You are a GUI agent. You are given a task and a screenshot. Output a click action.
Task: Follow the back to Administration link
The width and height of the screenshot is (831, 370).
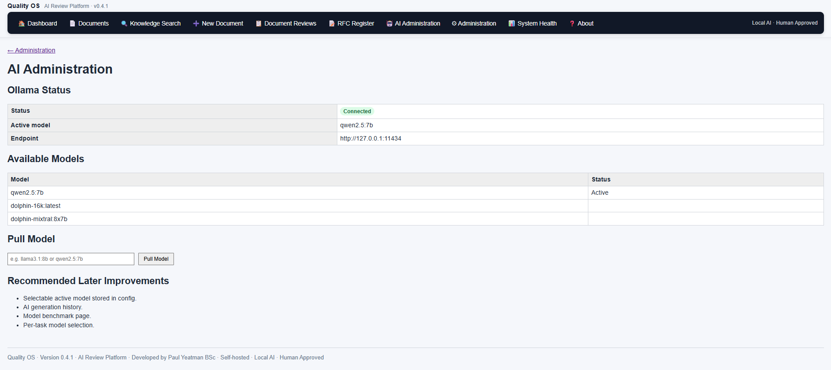(31, 50)
